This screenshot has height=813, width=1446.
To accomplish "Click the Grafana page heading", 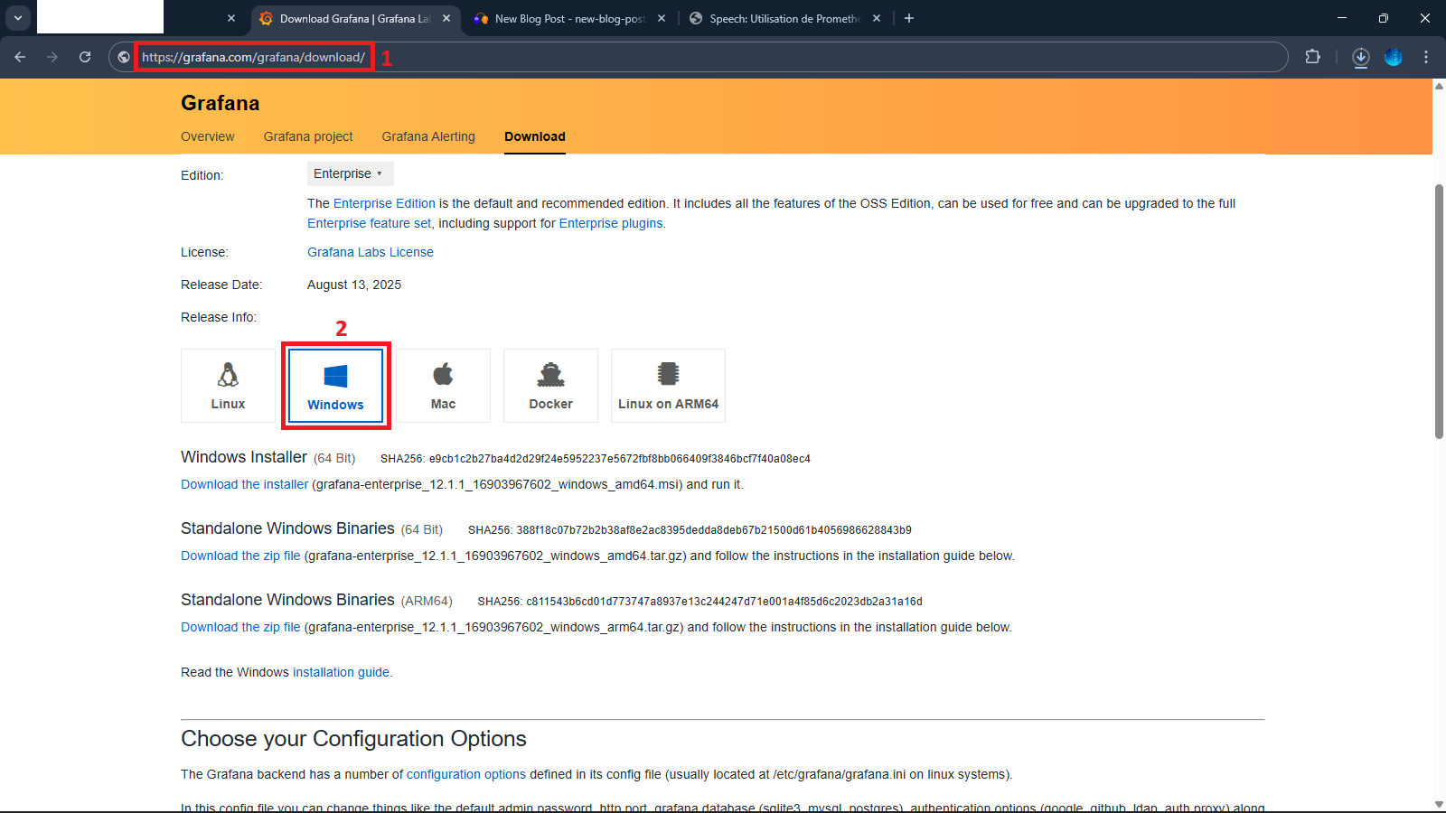I will point(220,103).
